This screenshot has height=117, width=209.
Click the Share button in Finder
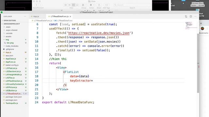click(99, 5)
